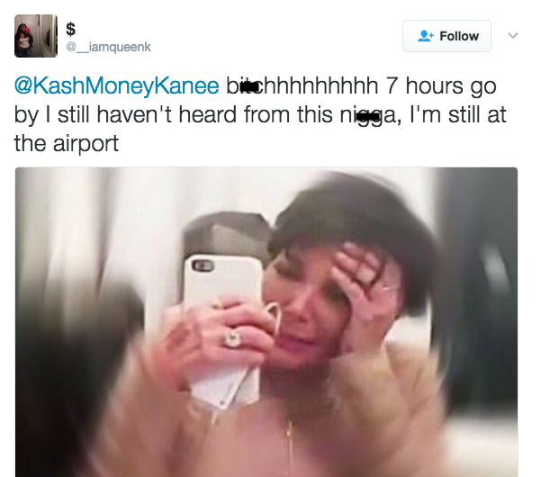Click the @__iamqueenk handle
Viewport: 541px width, 477px height.
pyautogui.click(x=109, y=47)
